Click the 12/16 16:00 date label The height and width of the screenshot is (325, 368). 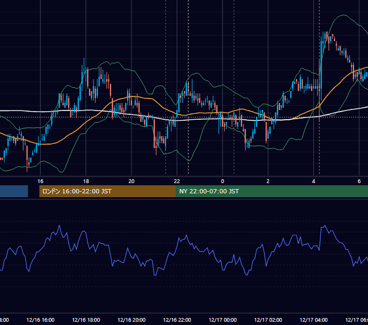point(41,320)
